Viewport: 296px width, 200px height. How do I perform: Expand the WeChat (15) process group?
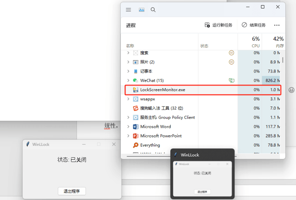pyautogui.click(x=128, y=81)
